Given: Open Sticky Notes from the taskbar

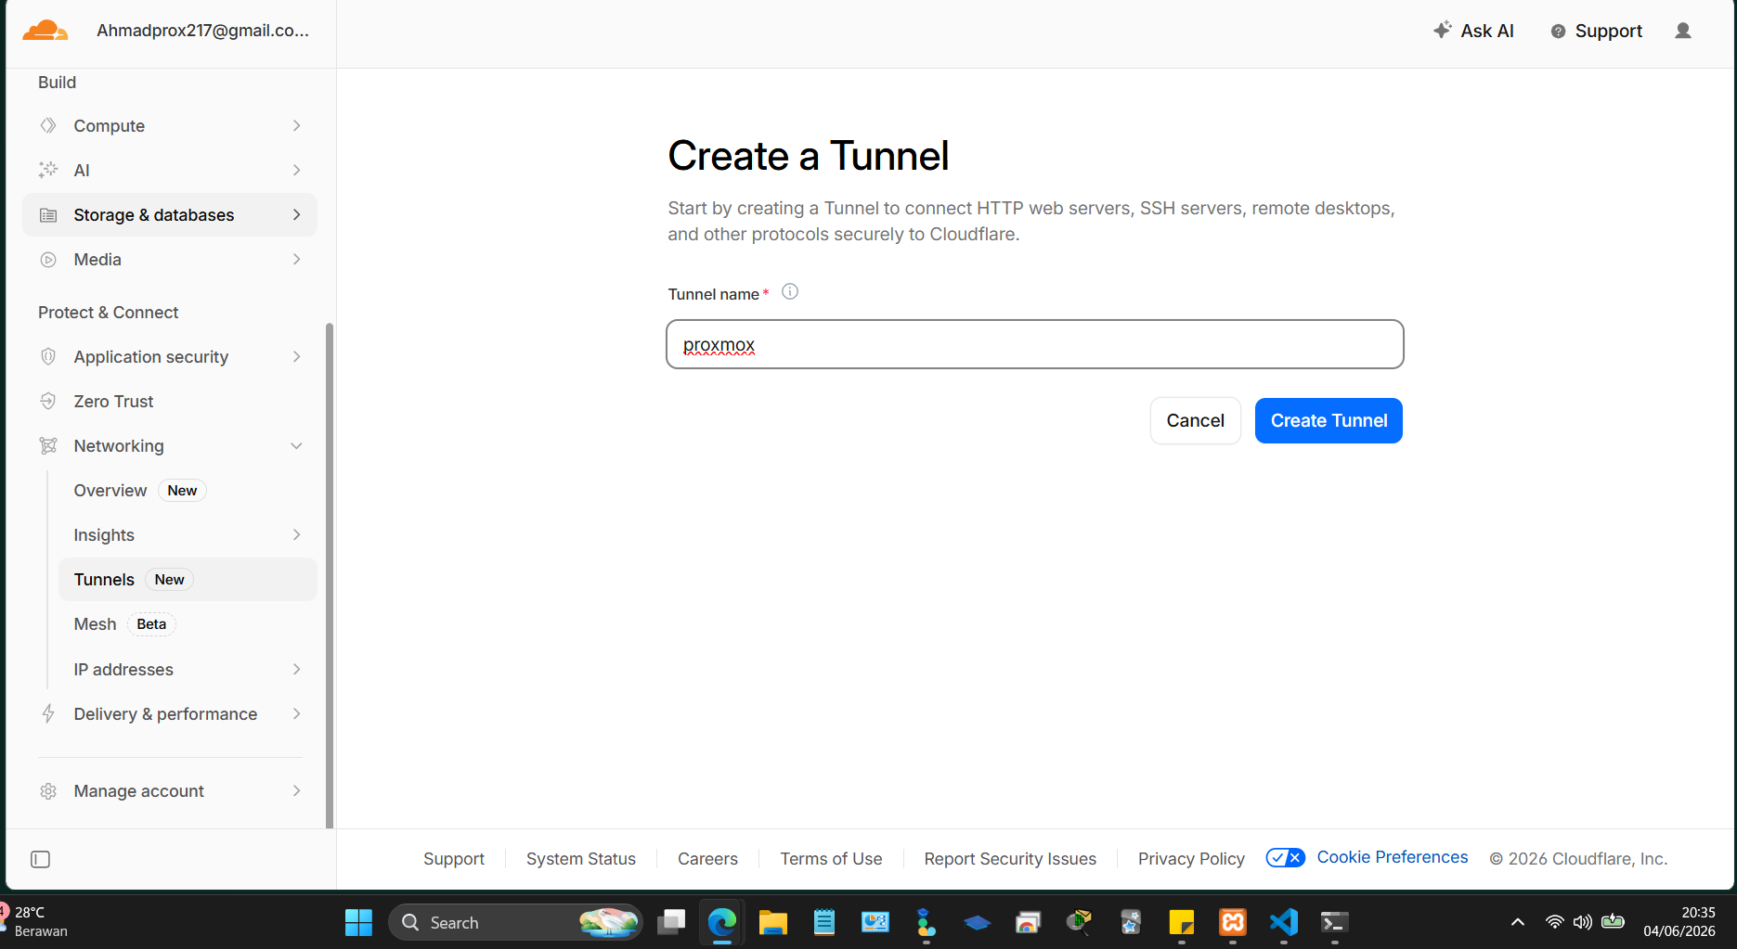Looking at the screenshot, I should coord(1182,922).
